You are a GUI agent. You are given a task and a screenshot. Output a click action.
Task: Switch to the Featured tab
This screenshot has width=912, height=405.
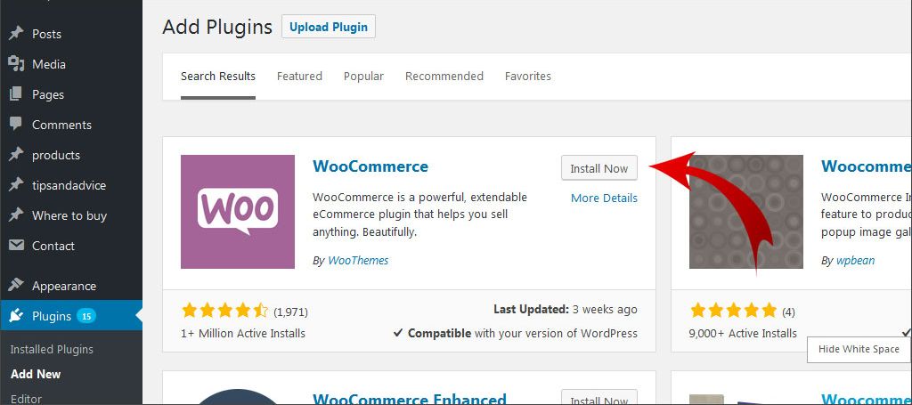point(299,77)
